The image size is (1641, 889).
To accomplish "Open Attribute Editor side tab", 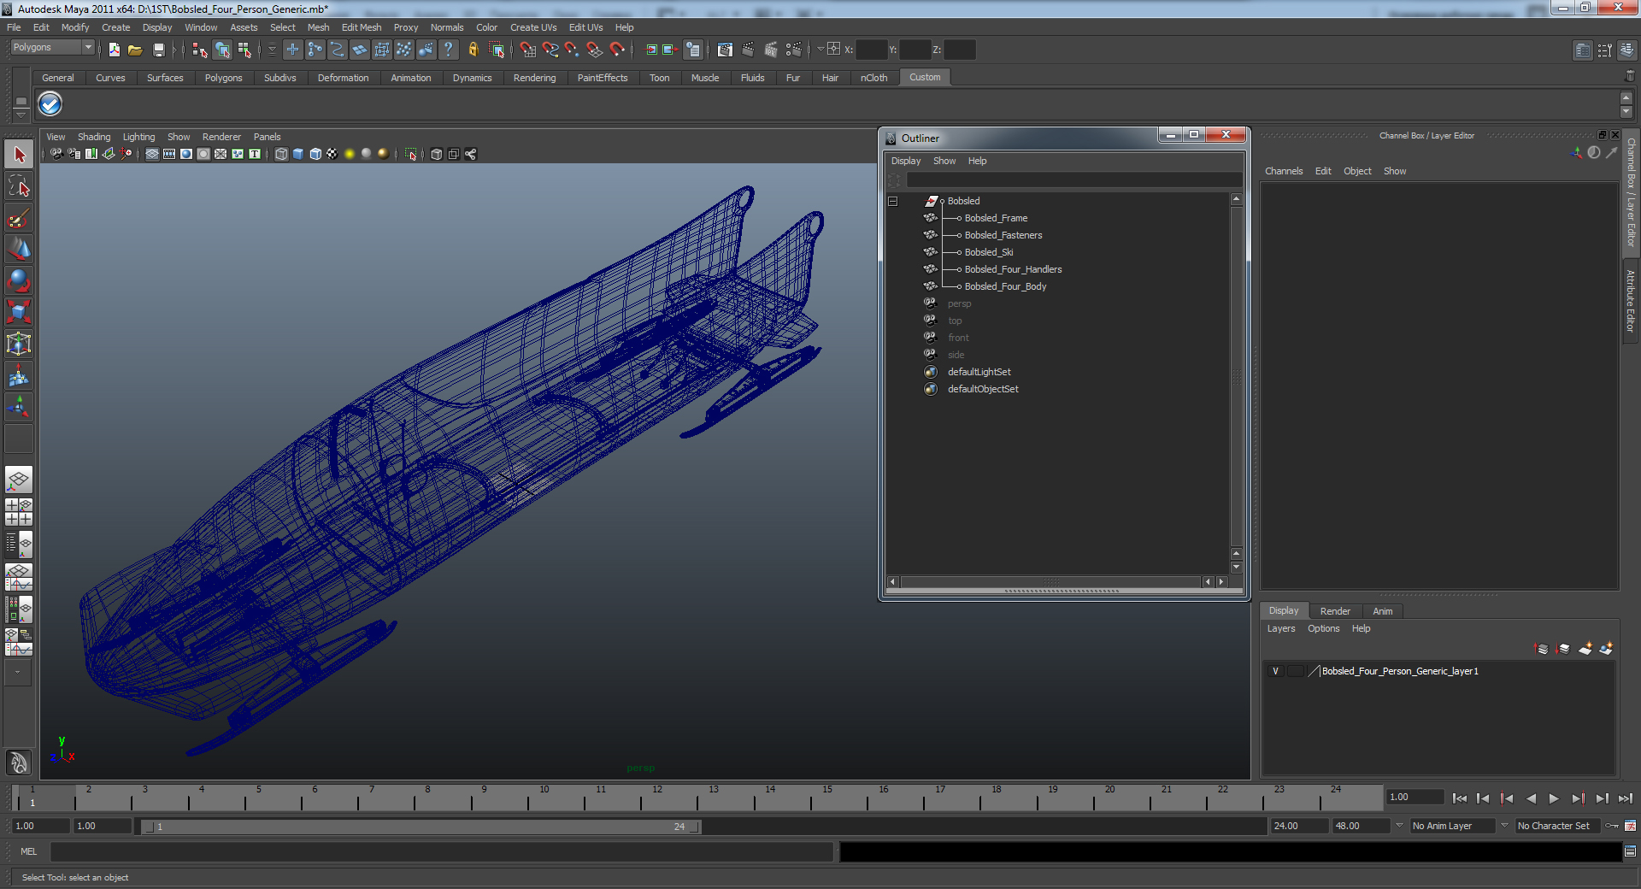I will point(1631,301).
